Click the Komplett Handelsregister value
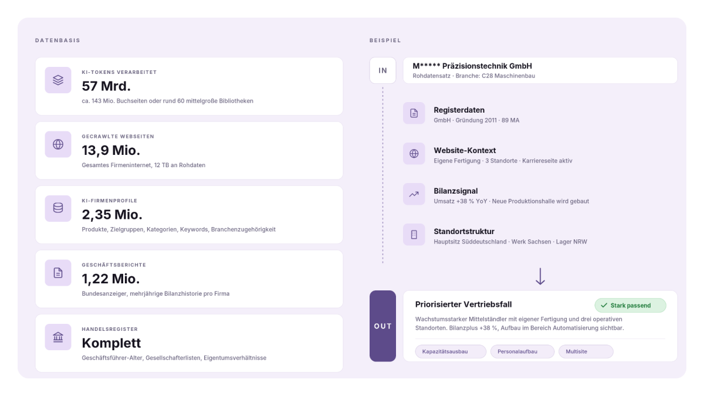 (111, 343)
